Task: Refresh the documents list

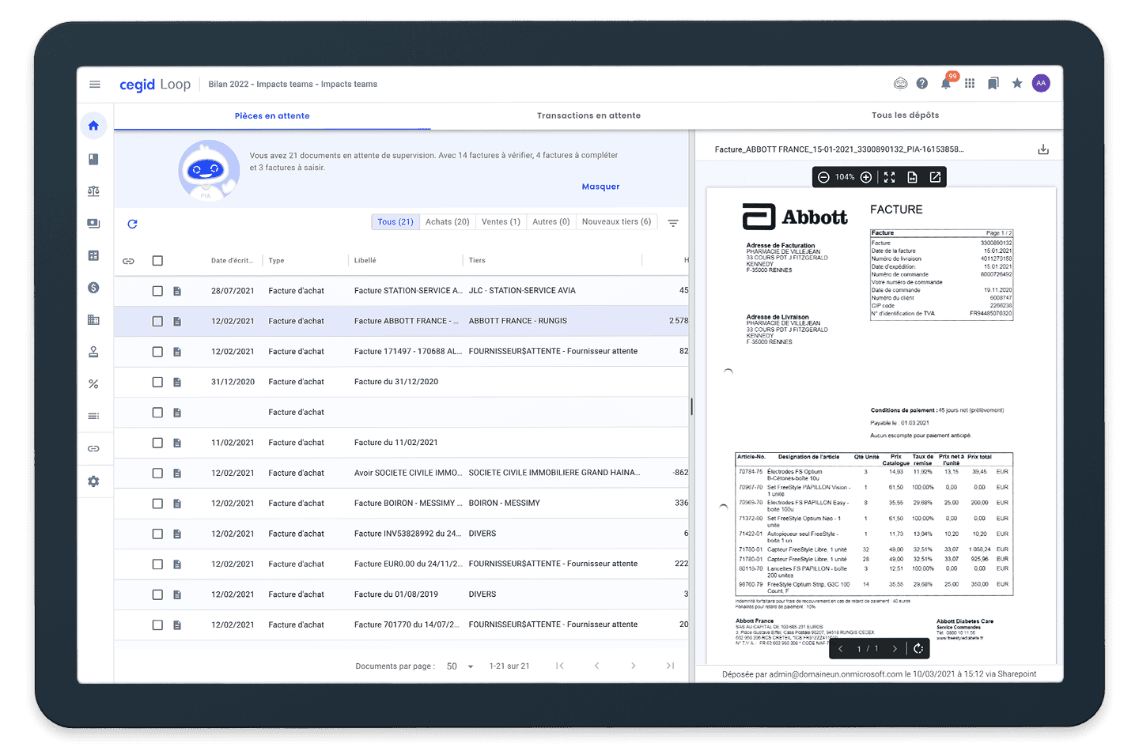Action: tap(132, 224)
